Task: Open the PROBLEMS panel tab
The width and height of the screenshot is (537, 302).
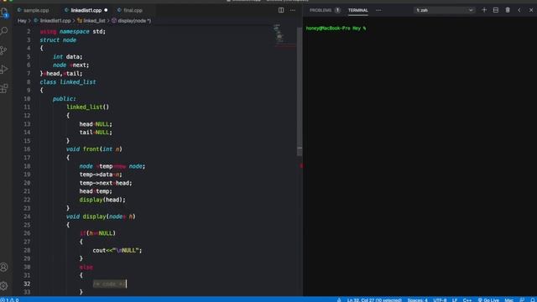Action: pyautogui.click(x=321, y=10)
